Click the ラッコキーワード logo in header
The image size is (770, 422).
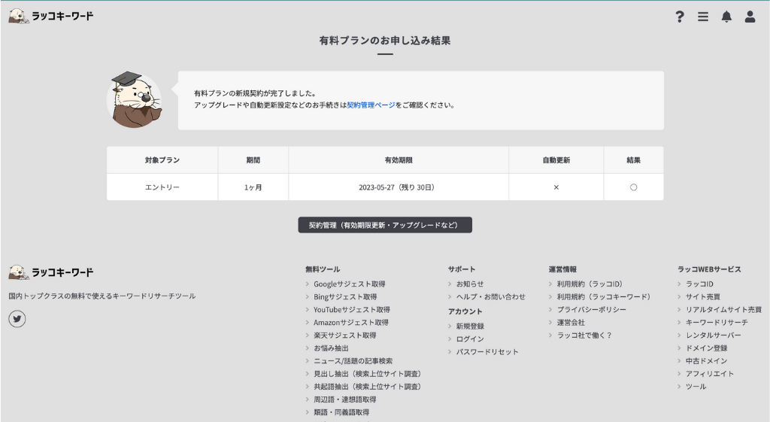pos(51,16)
